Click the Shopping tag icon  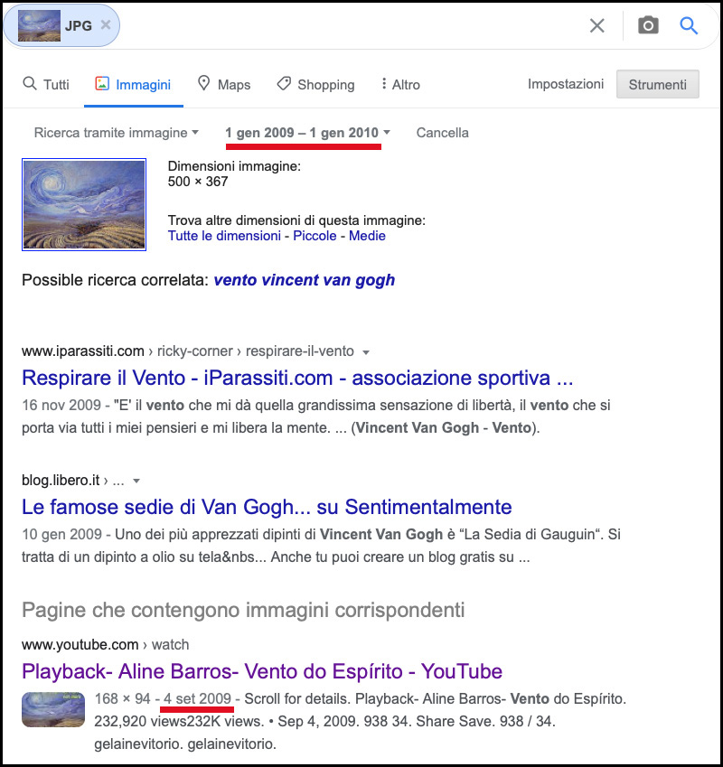(x=284, y=84)
